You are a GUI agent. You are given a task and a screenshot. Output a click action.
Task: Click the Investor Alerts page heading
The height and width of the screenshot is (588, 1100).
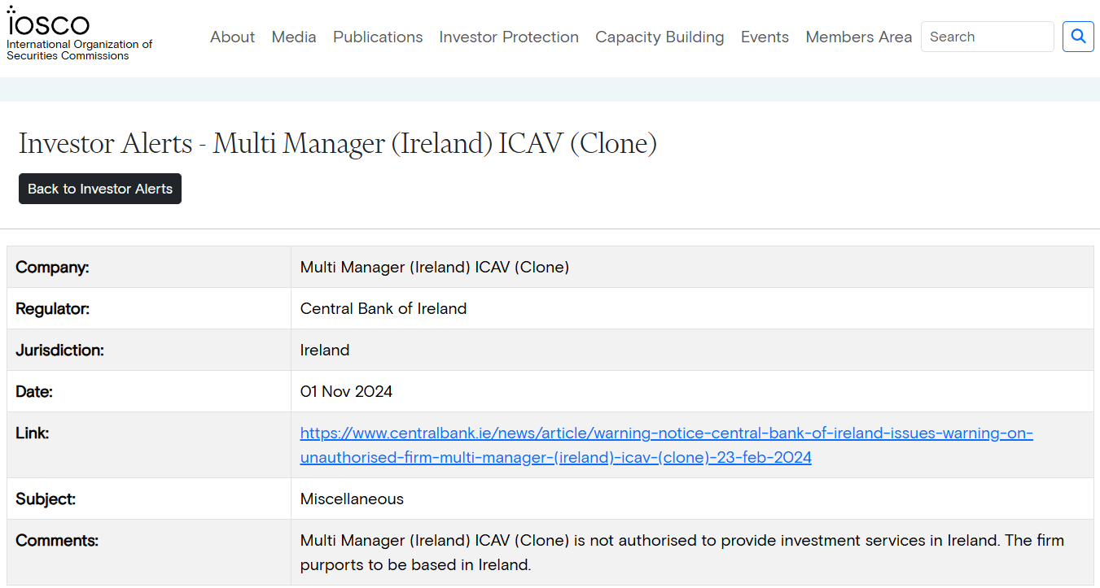coord(337,144)
